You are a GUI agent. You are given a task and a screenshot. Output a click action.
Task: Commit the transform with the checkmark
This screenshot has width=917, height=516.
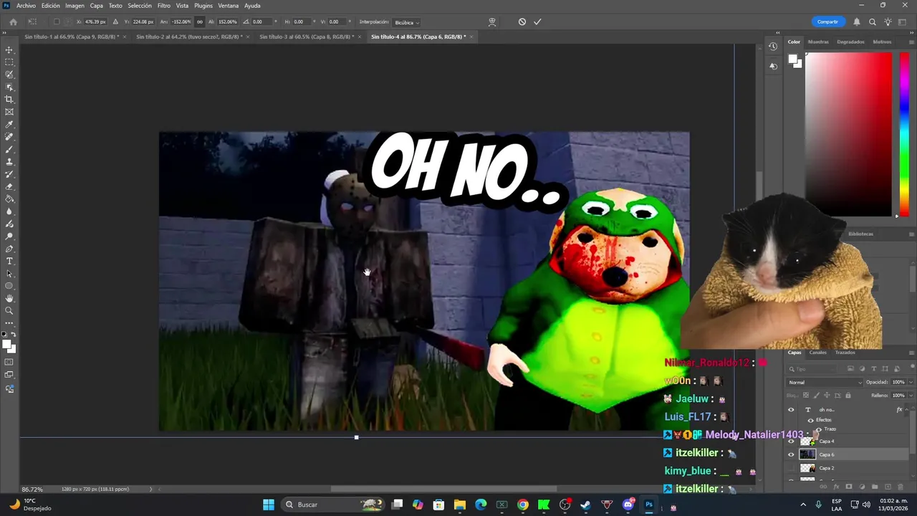[x=537, y=21]
